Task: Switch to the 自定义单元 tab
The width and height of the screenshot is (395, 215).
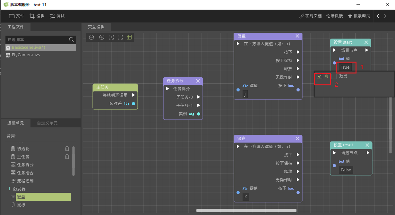Action: tap(47, 123)
